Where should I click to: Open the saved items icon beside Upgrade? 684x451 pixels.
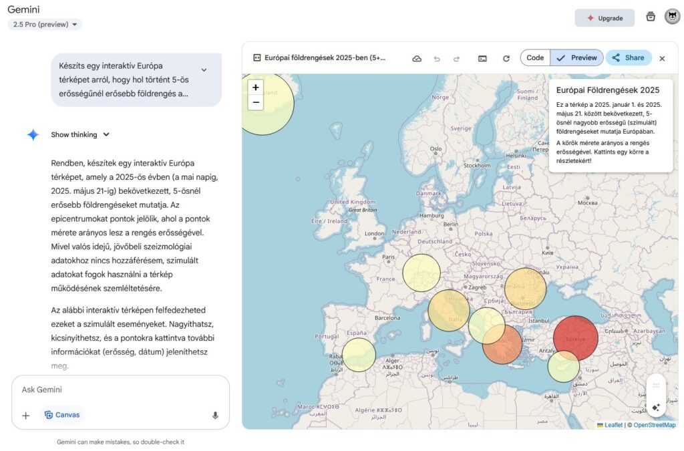point(651,17)
